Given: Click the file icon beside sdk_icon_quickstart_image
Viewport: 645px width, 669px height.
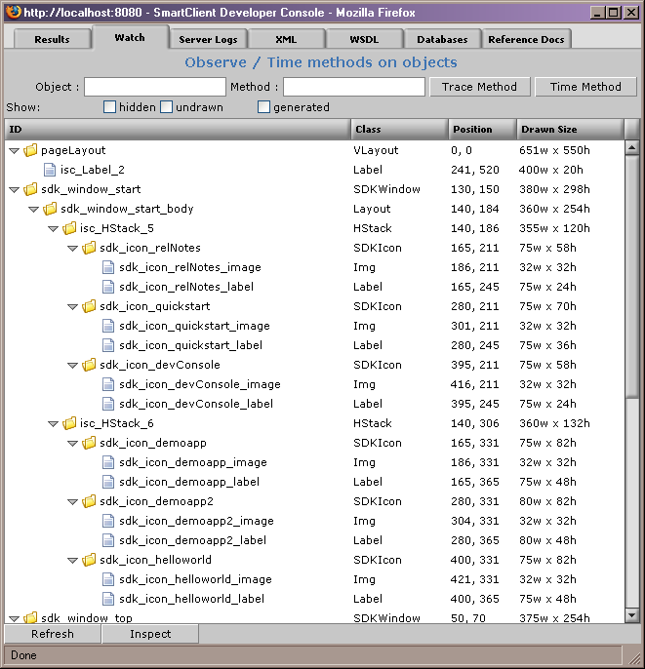Looking at the screenshot, I should [108, 326].
